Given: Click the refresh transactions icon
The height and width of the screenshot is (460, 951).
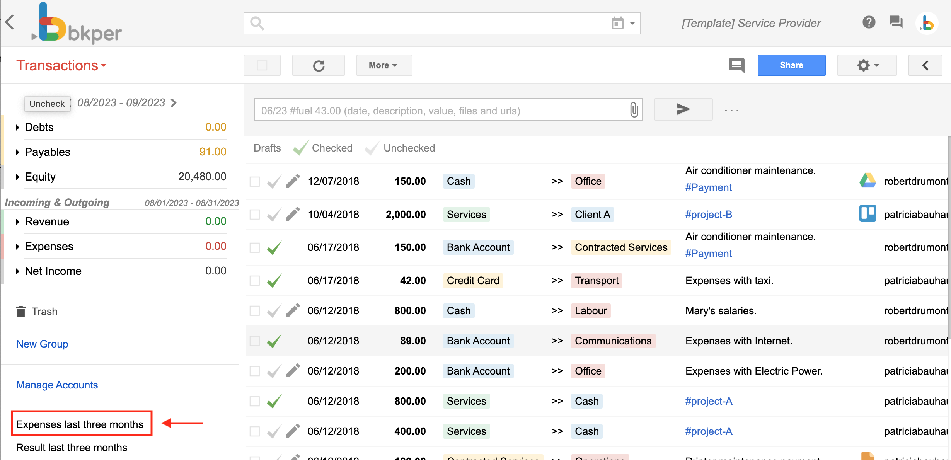Looking at the screenshot, I should 318,65.
